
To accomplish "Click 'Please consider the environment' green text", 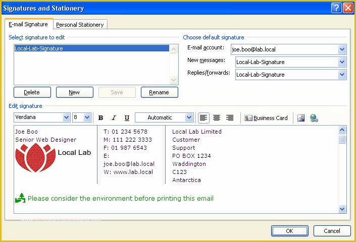I will coord(121,199).
